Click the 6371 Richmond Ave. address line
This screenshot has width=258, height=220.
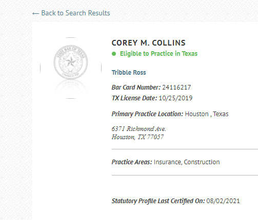[139, 129]
